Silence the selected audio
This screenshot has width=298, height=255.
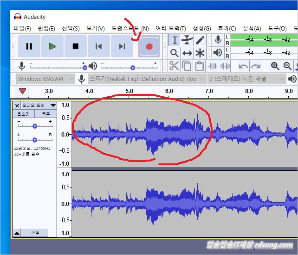pos(225,66)
